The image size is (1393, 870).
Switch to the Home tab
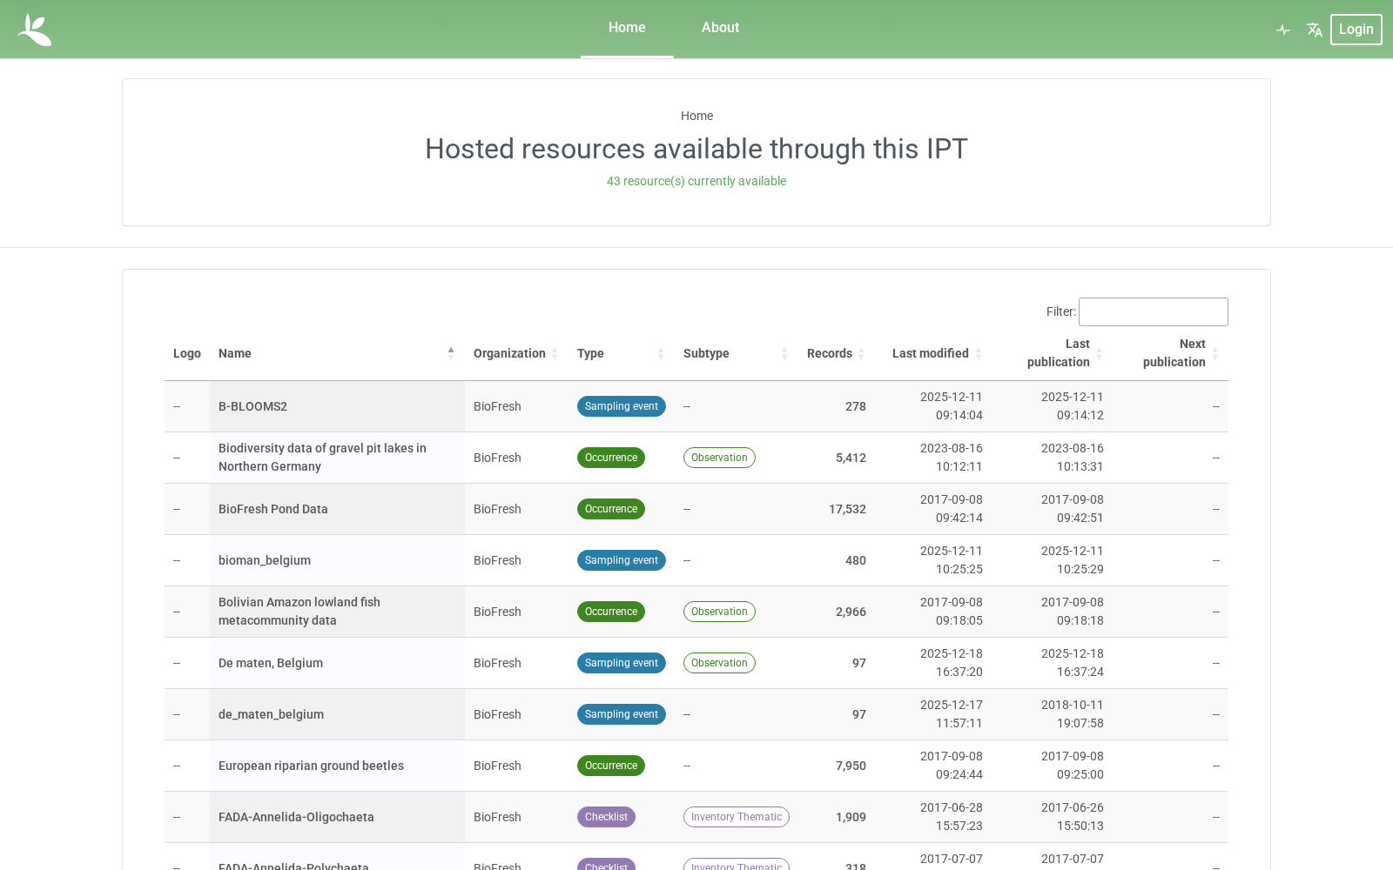(627, 28)
